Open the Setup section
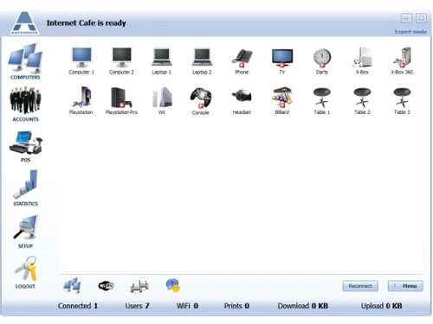Viewport: 433px width, 324px height. point(25,232)
